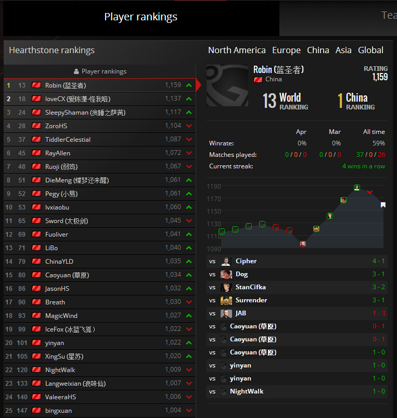Select player SleepyShaman in rankings
This screenshot has width=397, height=418.
point(100,113)
